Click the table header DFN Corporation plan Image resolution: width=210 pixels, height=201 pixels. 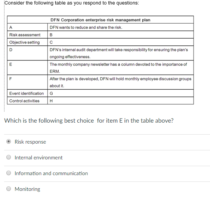coord(100,20)
